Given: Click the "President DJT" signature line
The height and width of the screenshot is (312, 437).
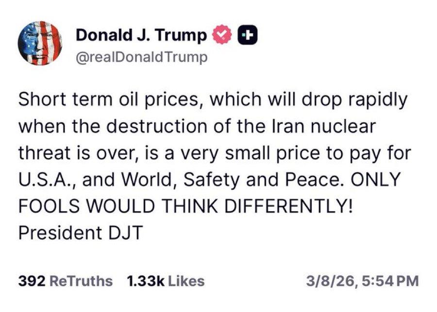Looking at the screenshot, I should [x=80, y=233].
